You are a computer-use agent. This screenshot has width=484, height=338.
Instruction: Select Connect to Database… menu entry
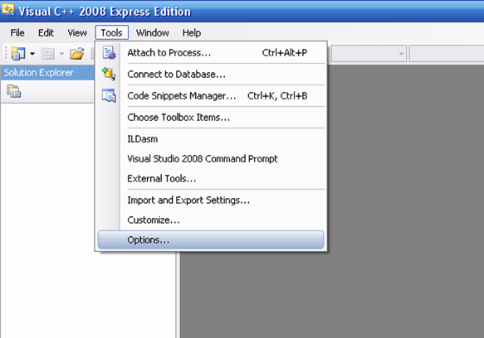(x=211, y=75)
